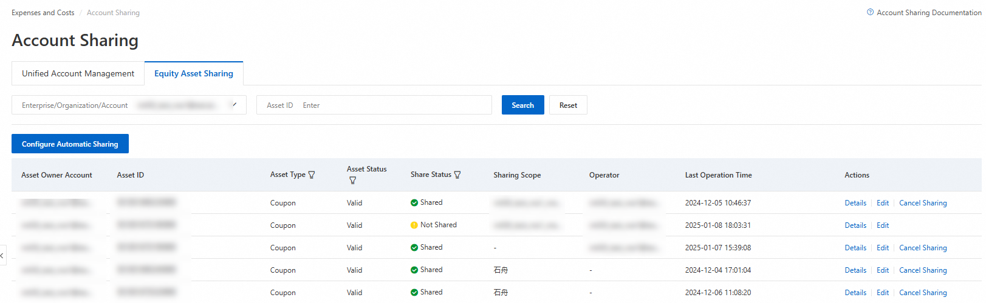Cancel Sharing for the 2024-12-05 10:46:37 row
This screenshot has width=986, height=303.
tap(923, 203)
